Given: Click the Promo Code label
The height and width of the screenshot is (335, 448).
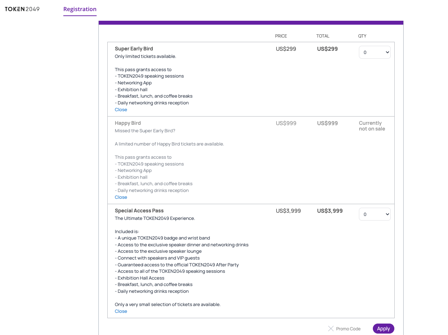Looking at the screenshot, I should coord(348,329).
